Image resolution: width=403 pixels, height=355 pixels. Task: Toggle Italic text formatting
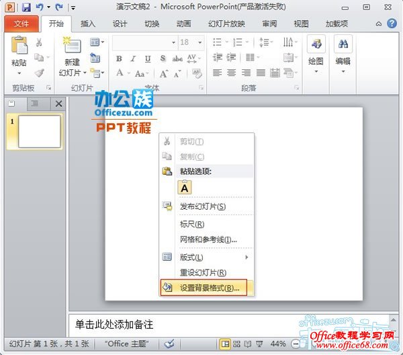point(133,58)
